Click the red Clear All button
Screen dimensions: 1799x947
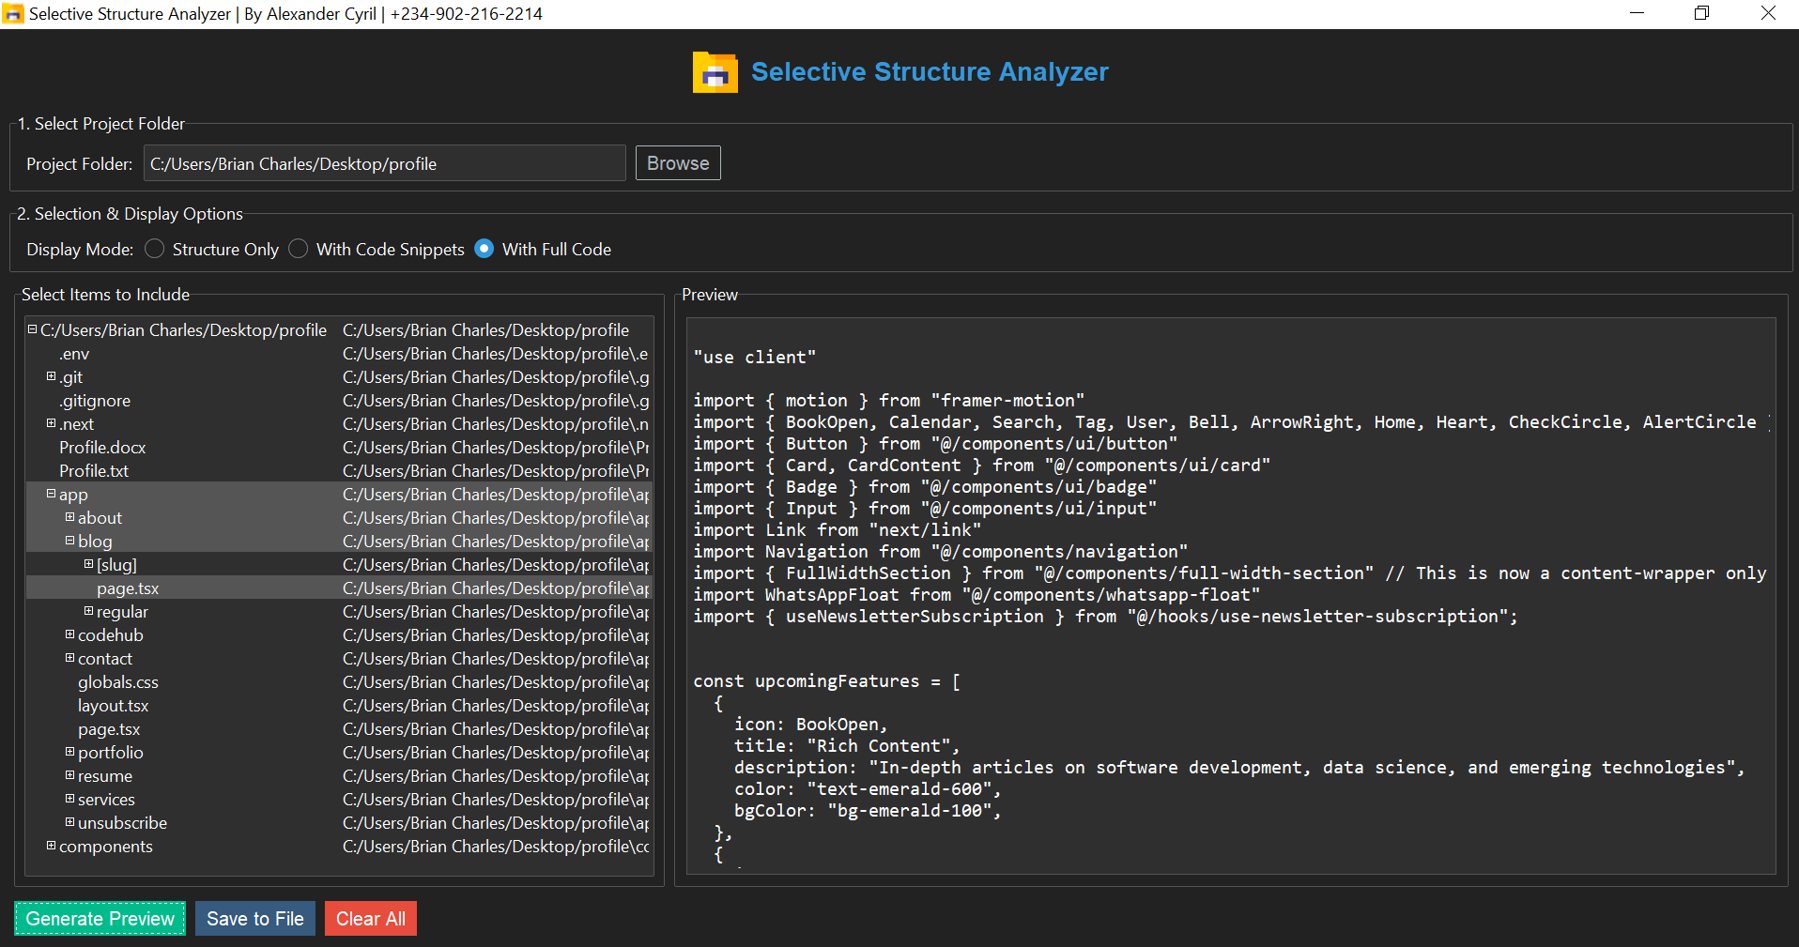click(371, 919)
